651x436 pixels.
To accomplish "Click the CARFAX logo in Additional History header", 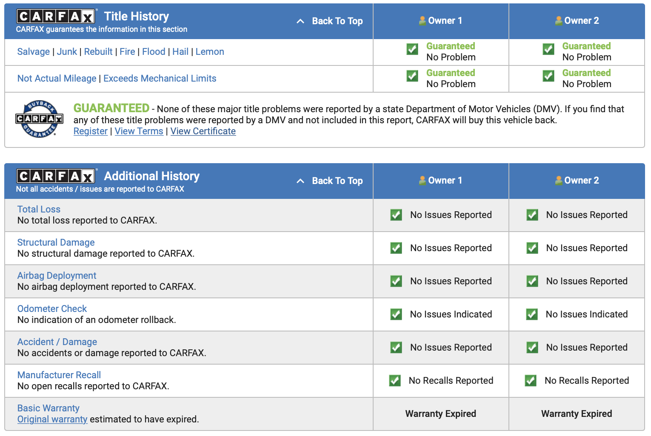I will (56, 176).
